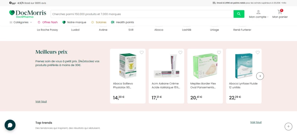Viewport: 297px width, 135px height.
Task: Open the Health points menu item
Action: click(123, 22)
